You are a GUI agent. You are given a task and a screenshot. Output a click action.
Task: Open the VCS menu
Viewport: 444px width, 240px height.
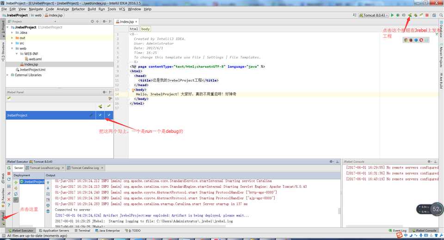[x=122, y=9]
